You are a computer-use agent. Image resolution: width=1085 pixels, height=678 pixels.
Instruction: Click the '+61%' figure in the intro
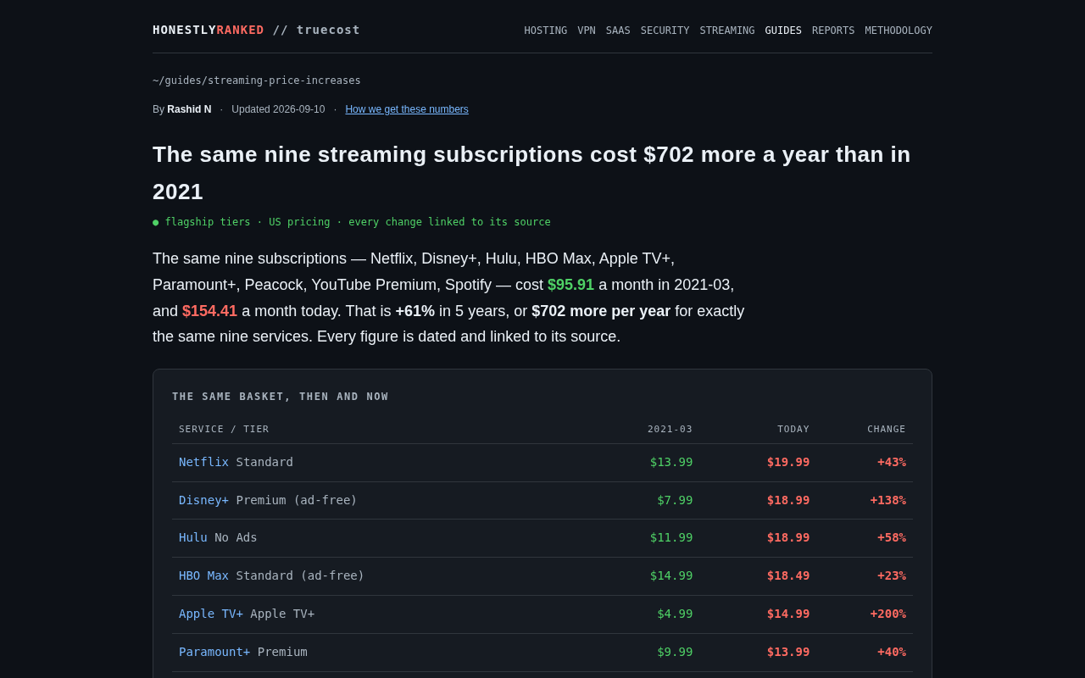point(415,311)
